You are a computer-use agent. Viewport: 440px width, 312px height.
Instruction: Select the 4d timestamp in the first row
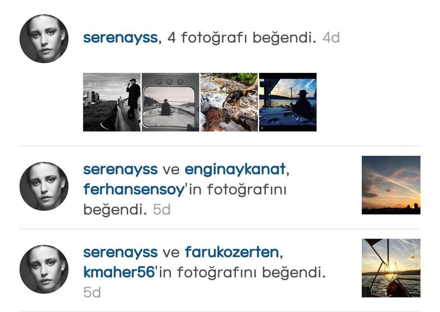click(331, 38)
